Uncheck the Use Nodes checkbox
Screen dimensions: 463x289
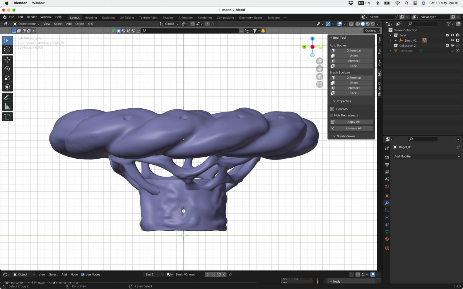pyautogui.click(x=83, y=275)
